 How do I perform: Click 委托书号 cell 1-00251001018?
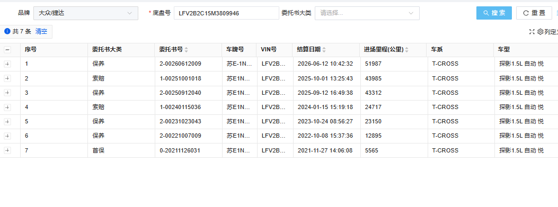tap(180, 78)
